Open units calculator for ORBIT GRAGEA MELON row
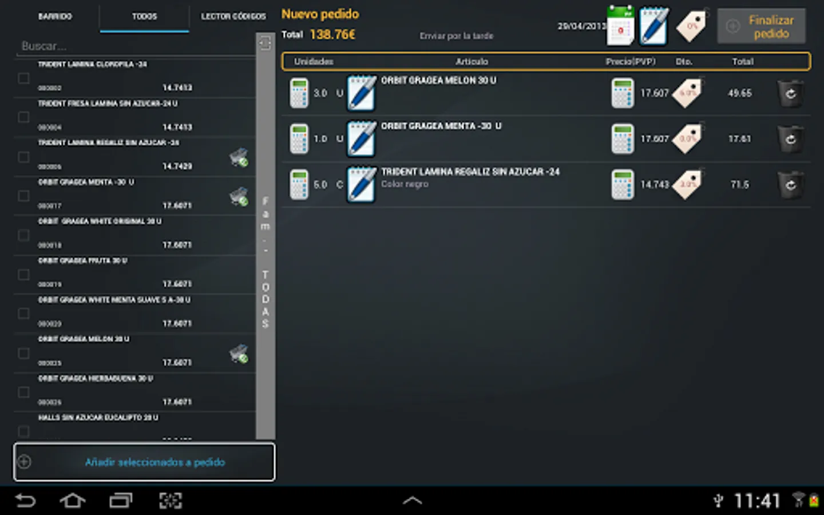 coord(299,93)
